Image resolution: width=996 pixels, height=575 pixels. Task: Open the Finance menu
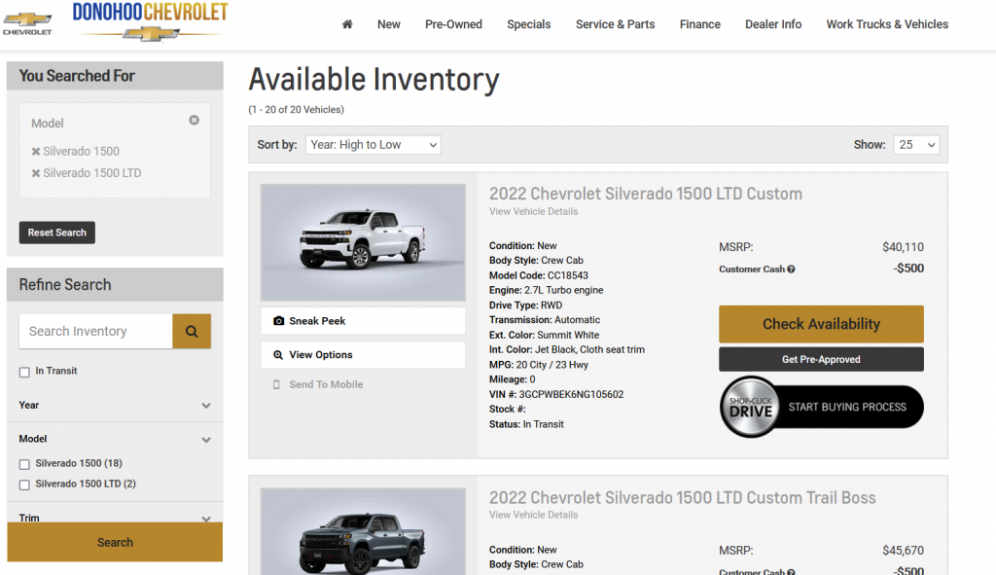coord(700,24)
